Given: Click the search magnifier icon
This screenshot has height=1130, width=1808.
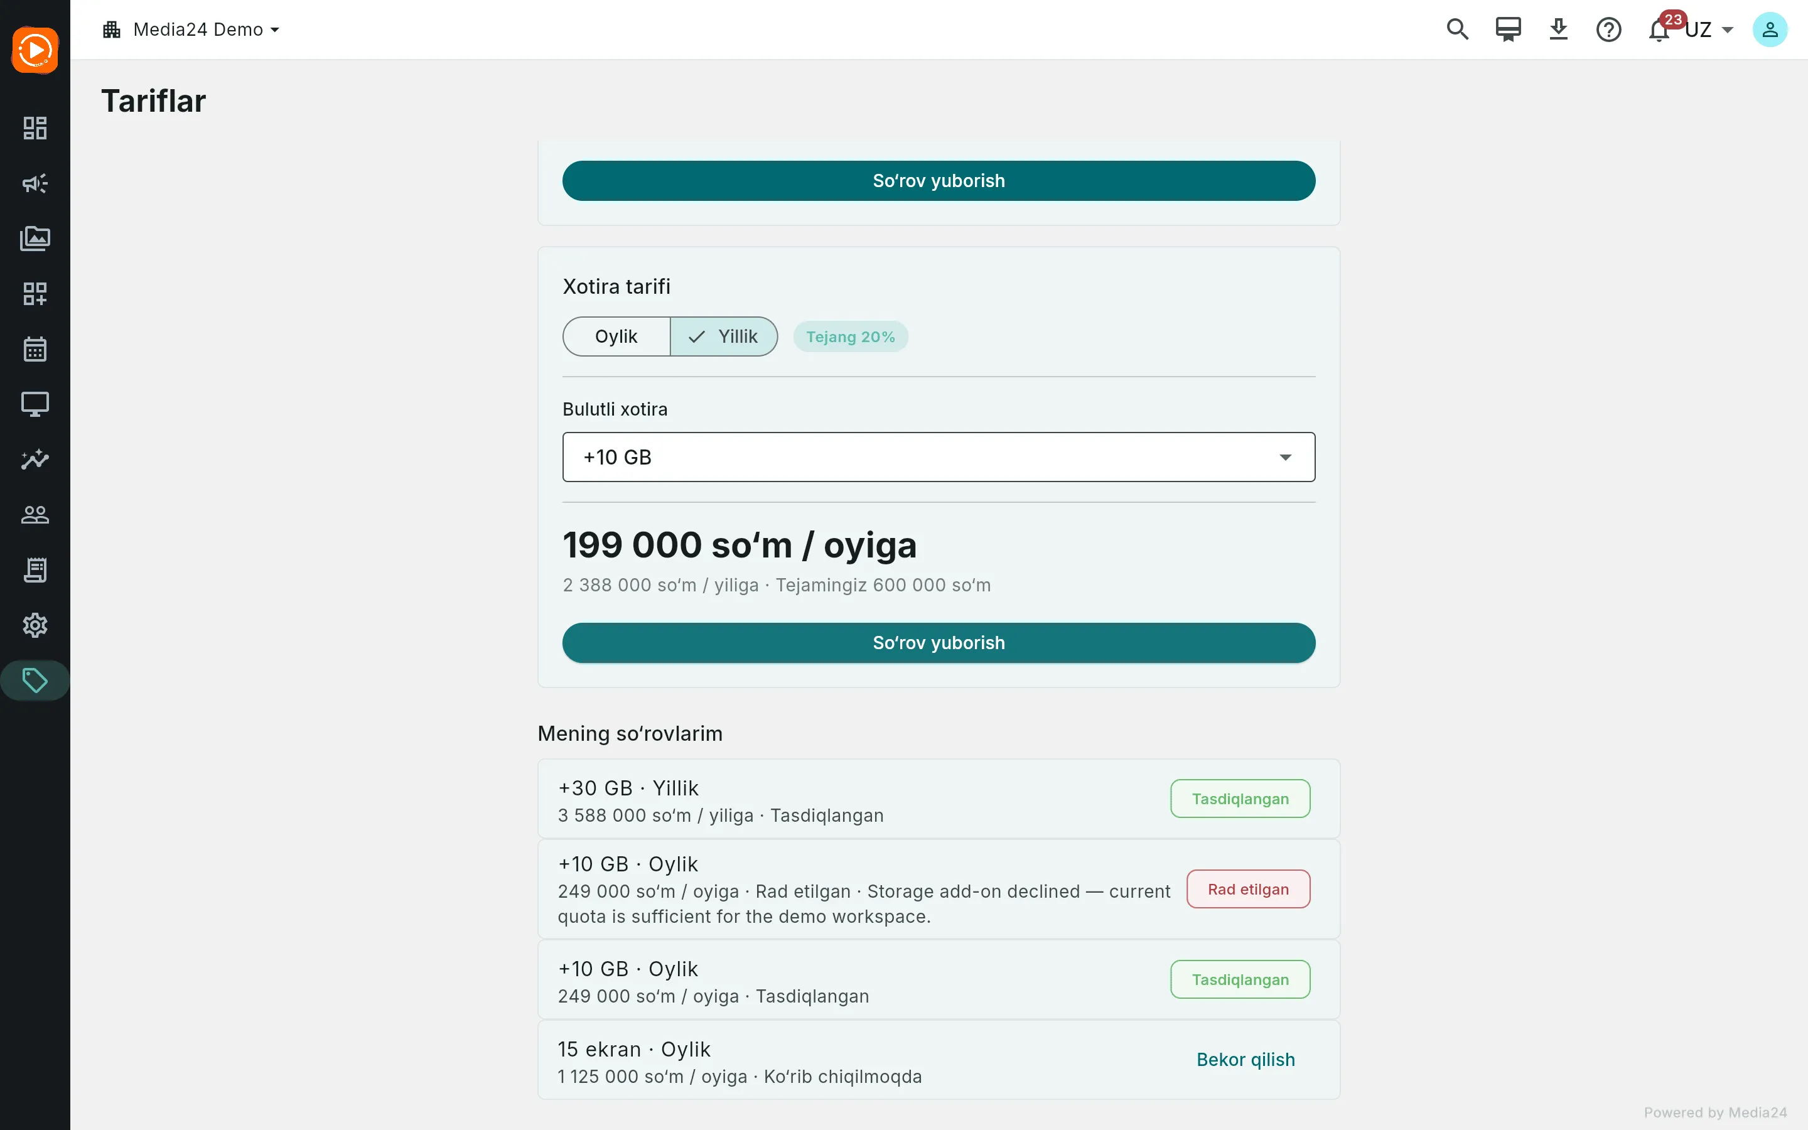Looking at the screenshot, I should pos(1457,29).
